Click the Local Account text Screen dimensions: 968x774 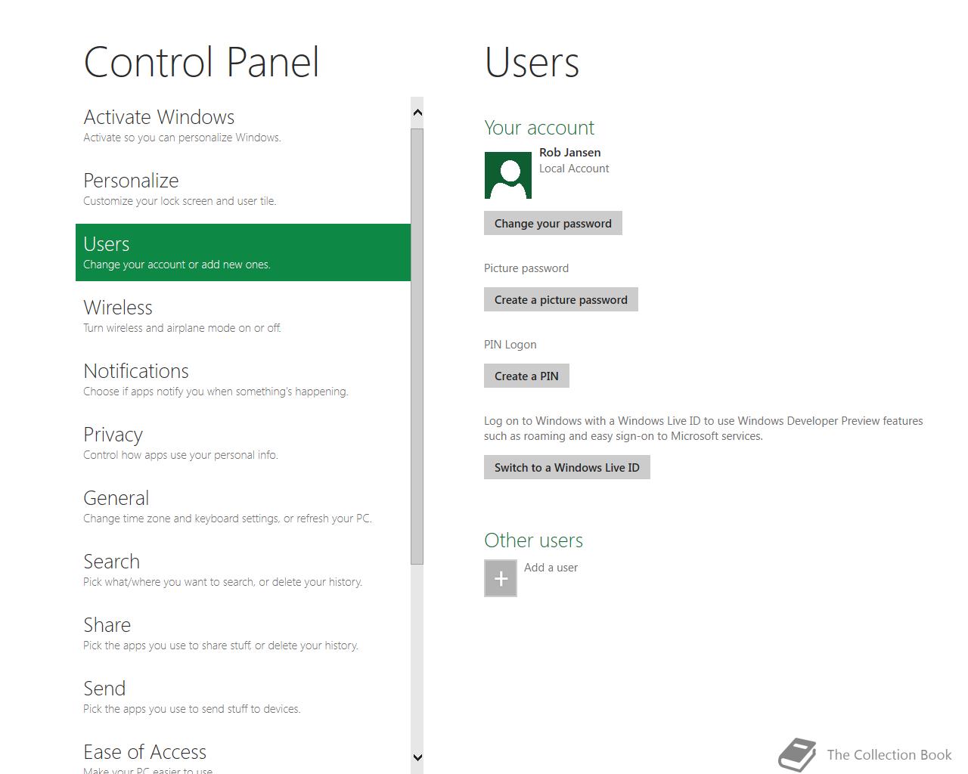574,169
